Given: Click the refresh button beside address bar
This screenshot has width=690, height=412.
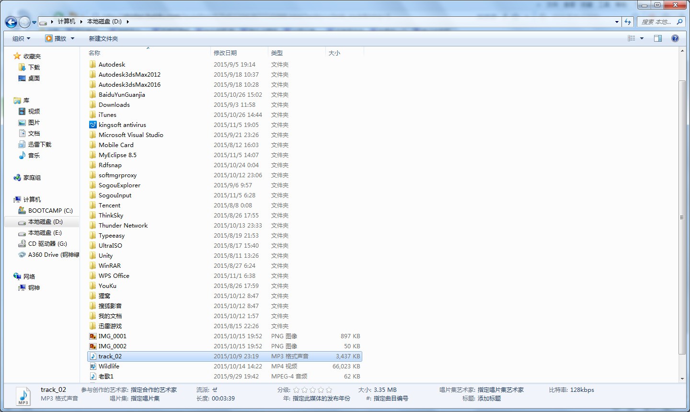Looking at the screenshot, I should [628, 22].
